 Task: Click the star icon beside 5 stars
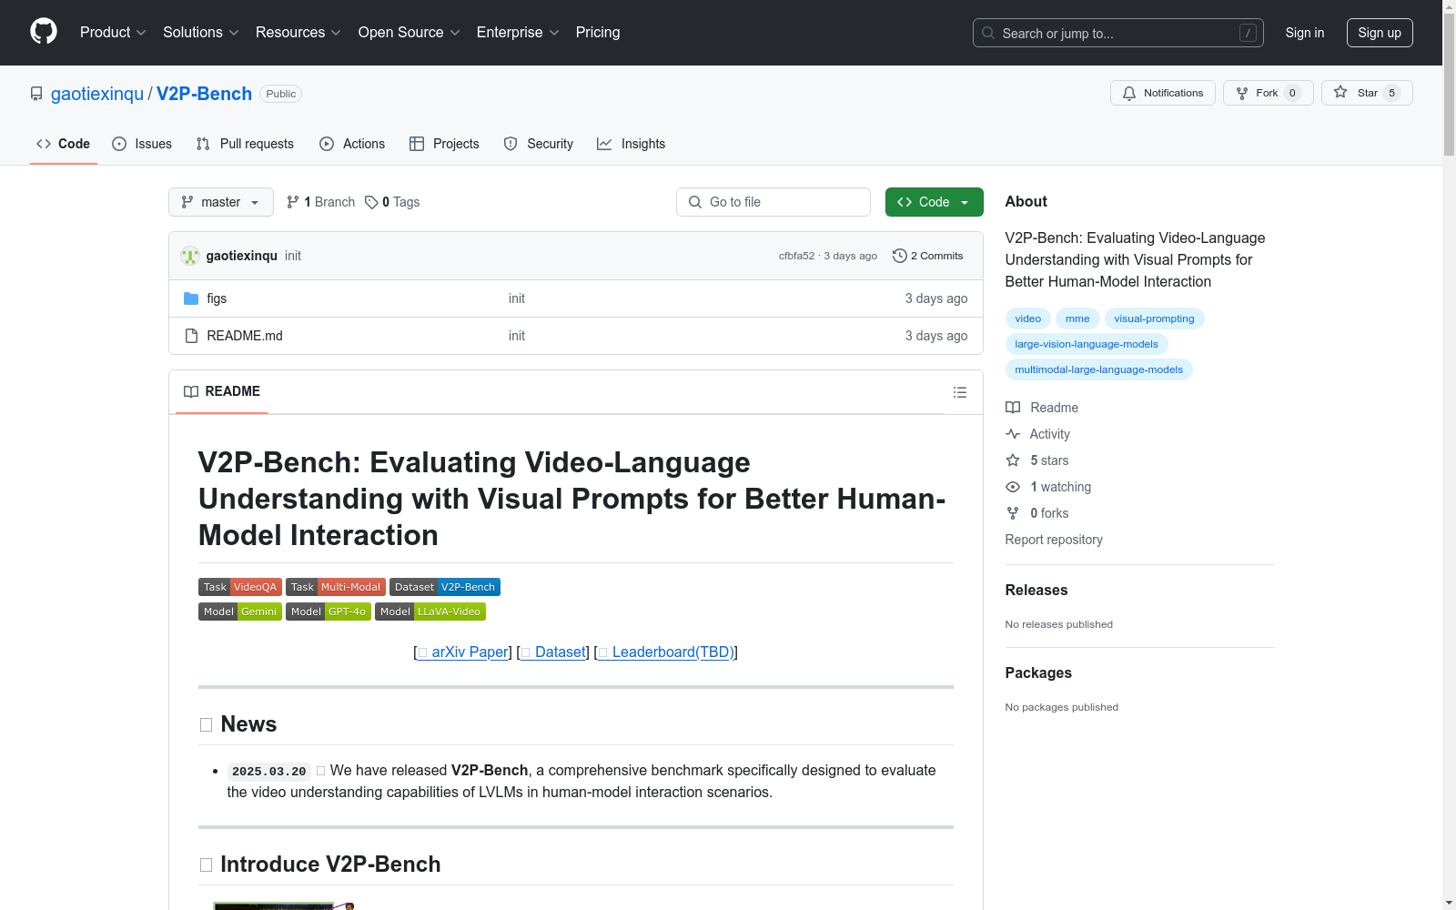pyautogui.click(x=1013, y=460)
